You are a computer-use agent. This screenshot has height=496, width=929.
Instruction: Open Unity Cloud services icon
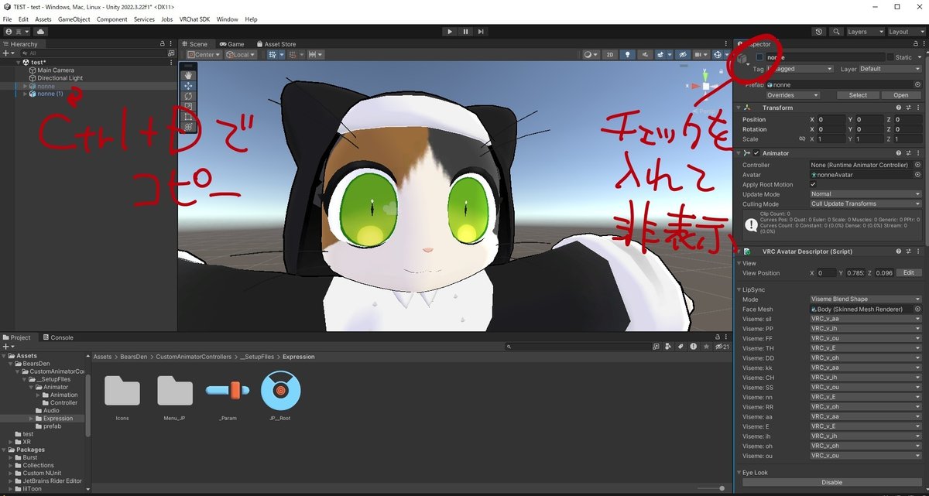point(40,32)
